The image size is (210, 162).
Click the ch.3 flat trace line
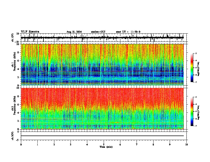click(102, 136)
